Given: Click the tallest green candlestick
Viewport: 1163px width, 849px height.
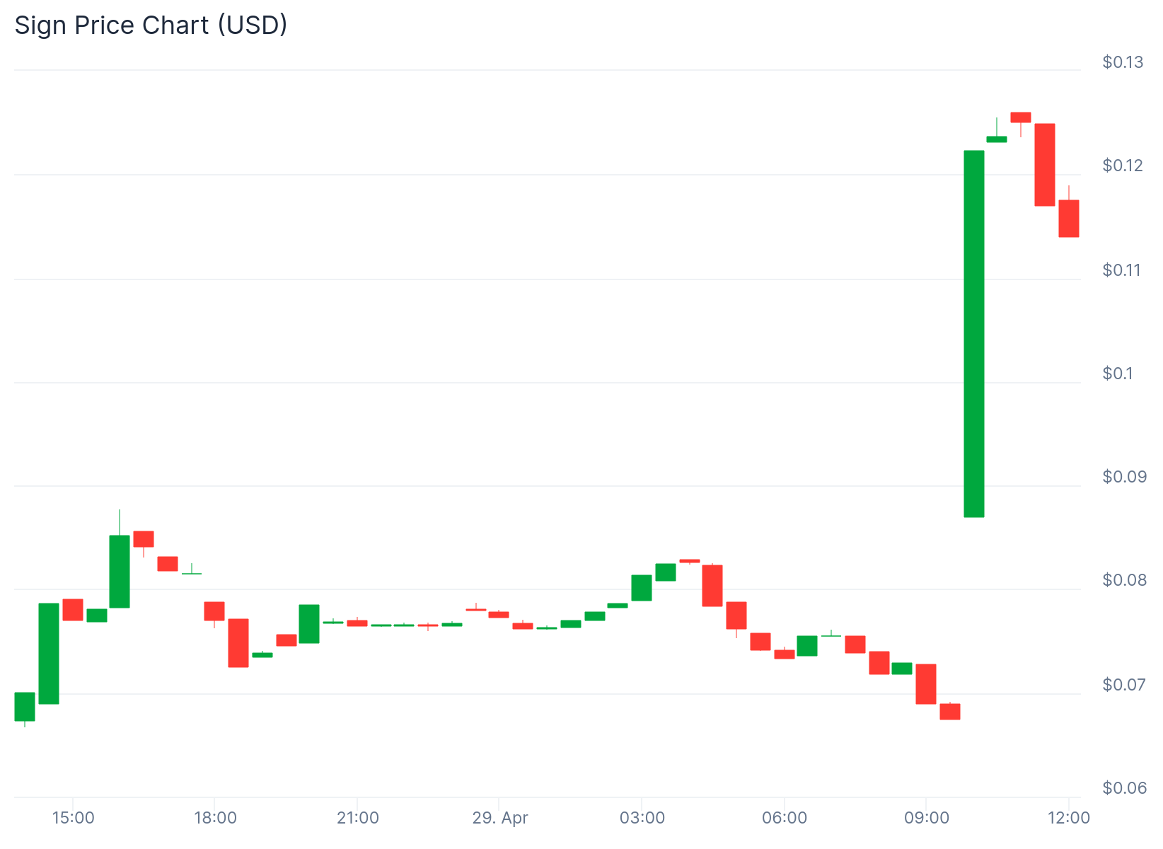Looking at the screenshot, I should [x=973, y=333].
